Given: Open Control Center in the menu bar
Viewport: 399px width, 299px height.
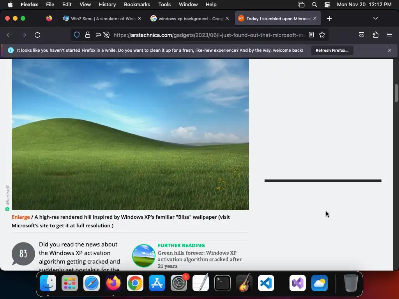Looking at the screenshot, I should coord(327,4).
